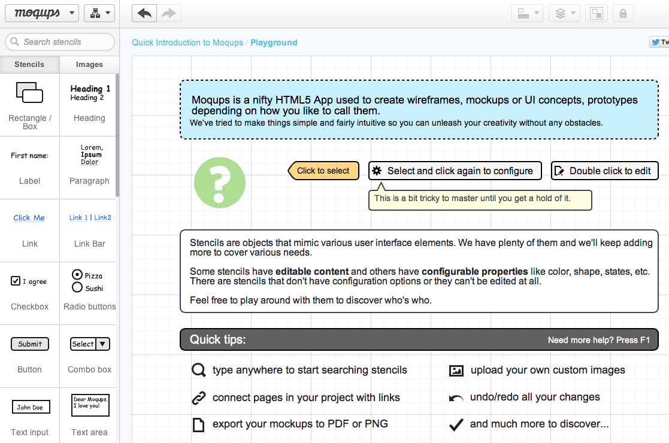Click the lock object icon
Screen dimensions: 669x443
623,14
